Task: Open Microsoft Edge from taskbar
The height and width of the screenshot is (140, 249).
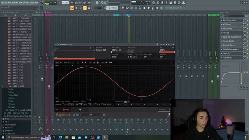Action: [61, 137]
